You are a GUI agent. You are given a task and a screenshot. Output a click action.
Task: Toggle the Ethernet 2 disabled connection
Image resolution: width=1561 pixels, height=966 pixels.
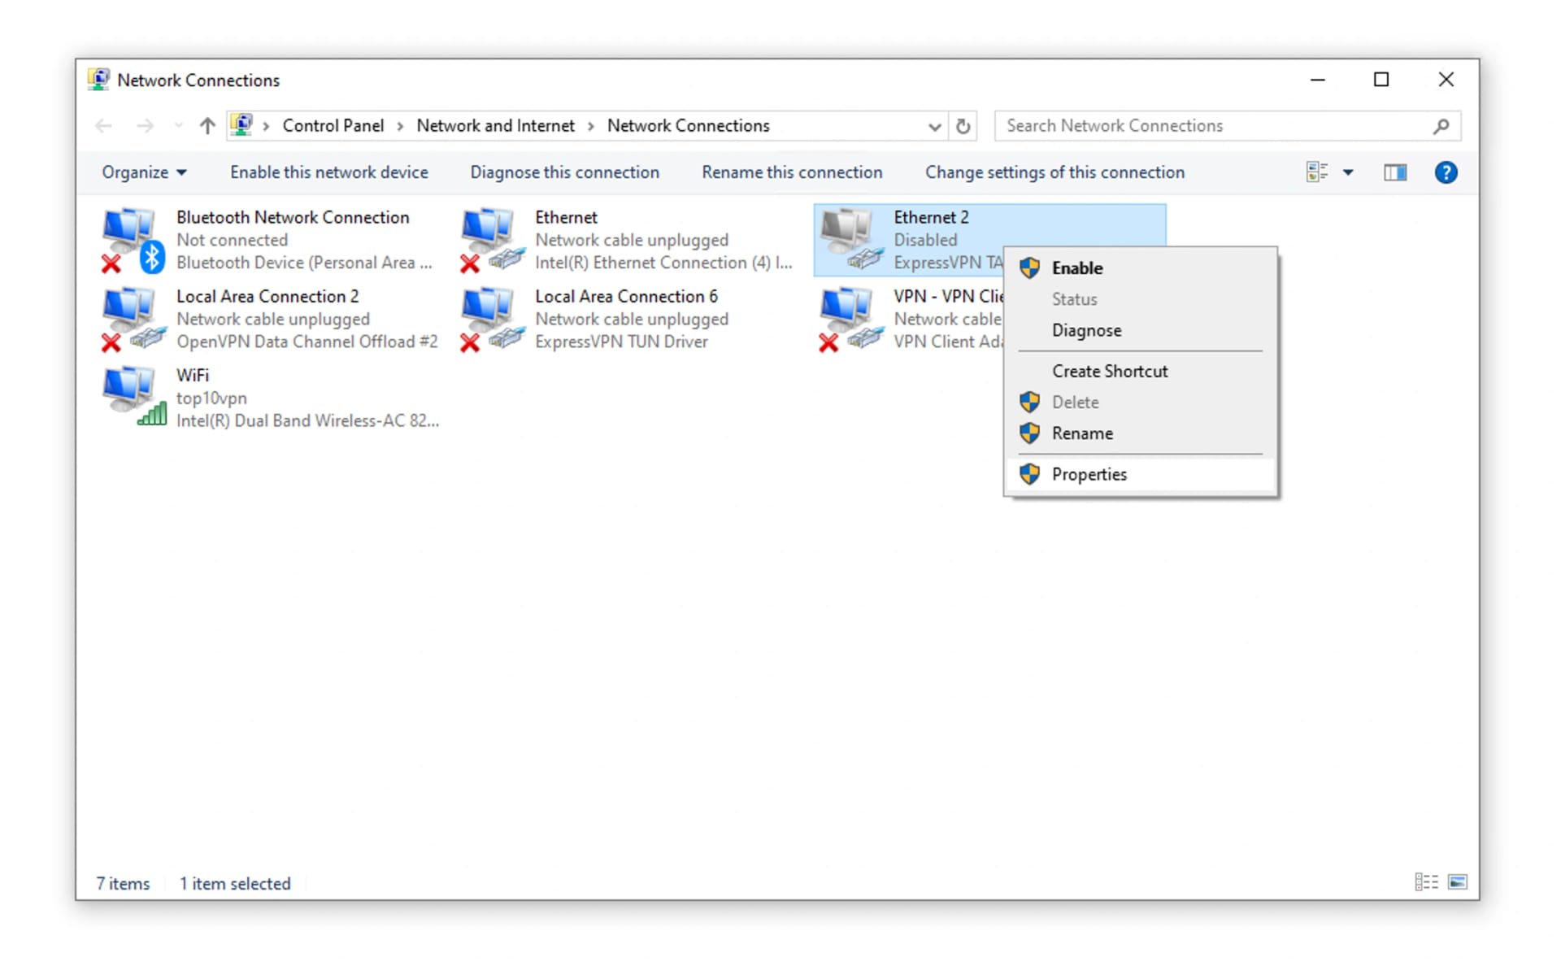(x=1076, y=268)
